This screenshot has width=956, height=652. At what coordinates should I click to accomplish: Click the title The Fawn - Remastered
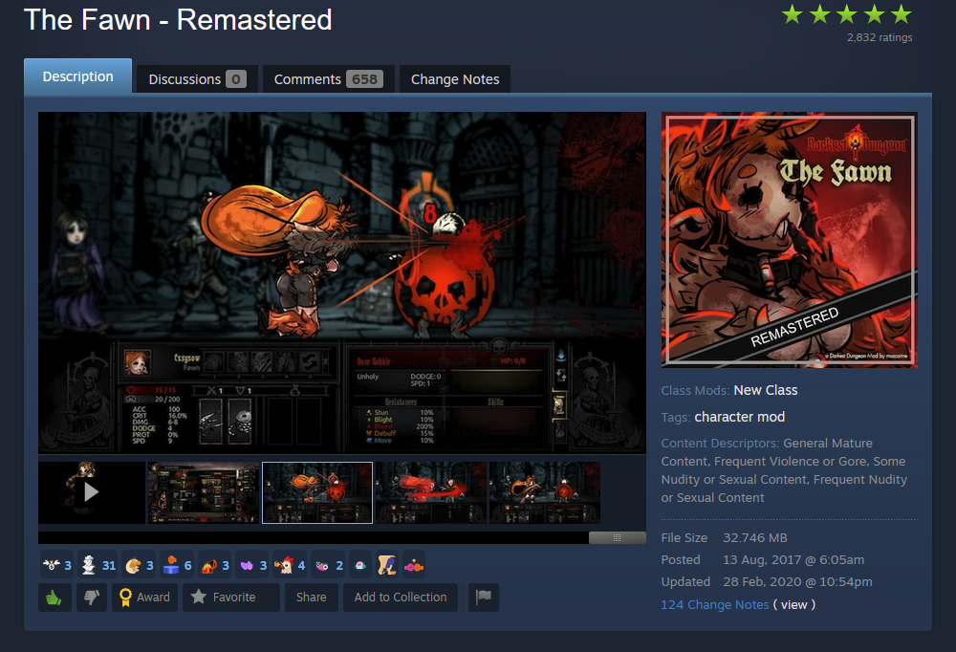pos(178,19)
